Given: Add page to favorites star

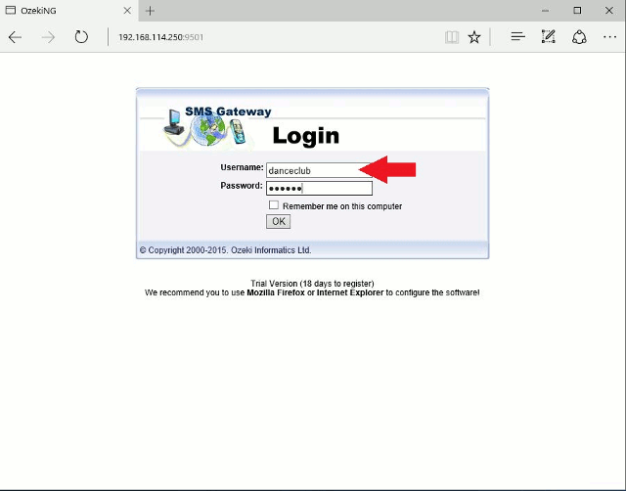Looking at the screenshot, I should tap(474, 37).
